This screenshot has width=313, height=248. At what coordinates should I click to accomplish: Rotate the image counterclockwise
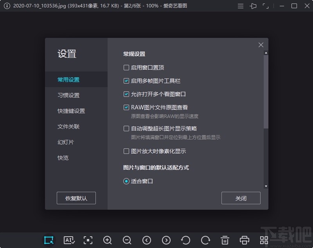click(x=185, y=240)
